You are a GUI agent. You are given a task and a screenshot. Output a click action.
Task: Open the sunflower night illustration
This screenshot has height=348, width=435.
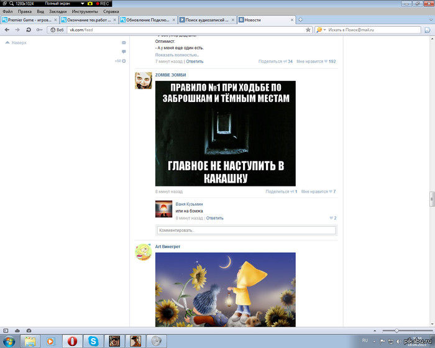225,290
